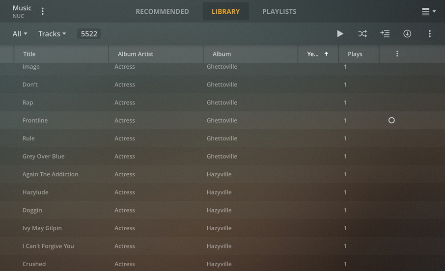Sort by the Album column header
The width and height of the screenshot is (445, 271).
(x=250, y=54)
